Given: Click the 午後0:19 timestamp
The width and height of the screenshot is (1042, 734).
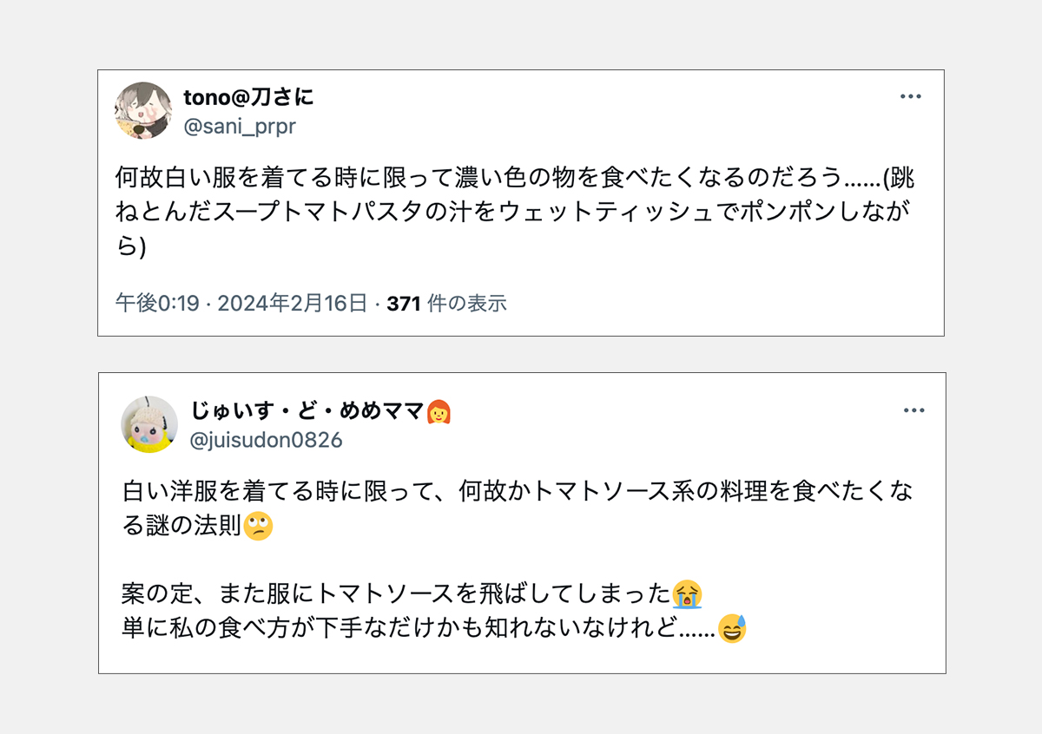Looking at the screenshot, I should pos(157,303).
